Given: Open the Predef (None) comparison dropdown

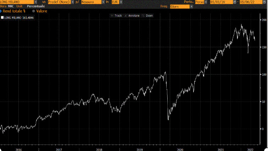Looking at the screenshot, I should pos(72,2).
